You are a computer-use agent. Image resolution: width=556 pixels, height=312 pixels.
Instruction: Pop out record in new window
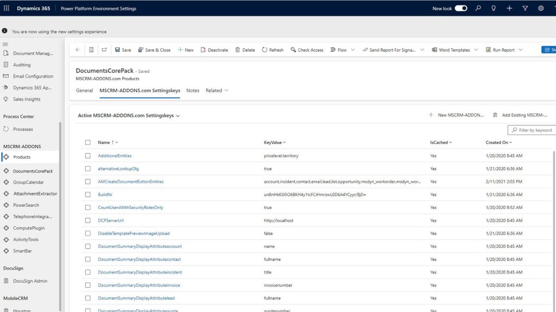click(x=104, y=49)
